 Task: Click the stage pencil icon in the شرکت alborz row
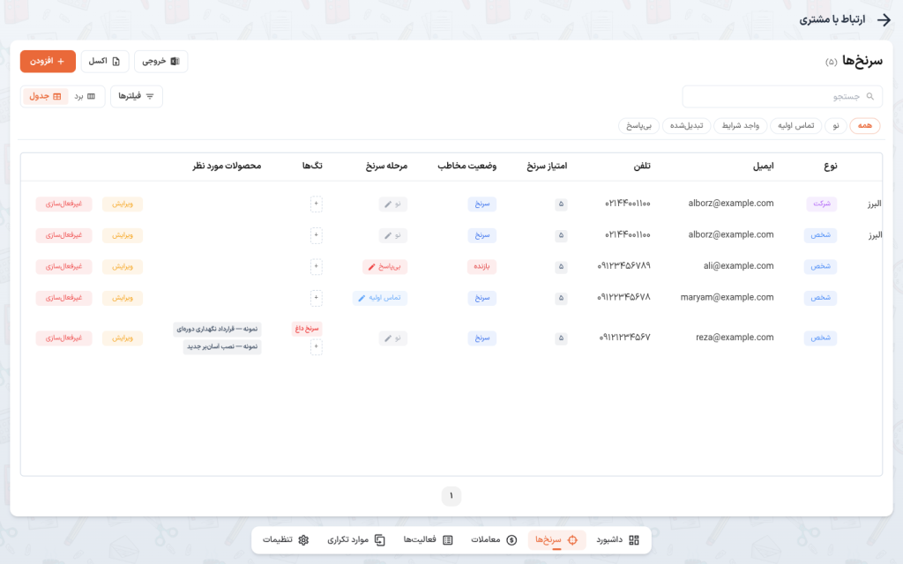click(388, 204)
